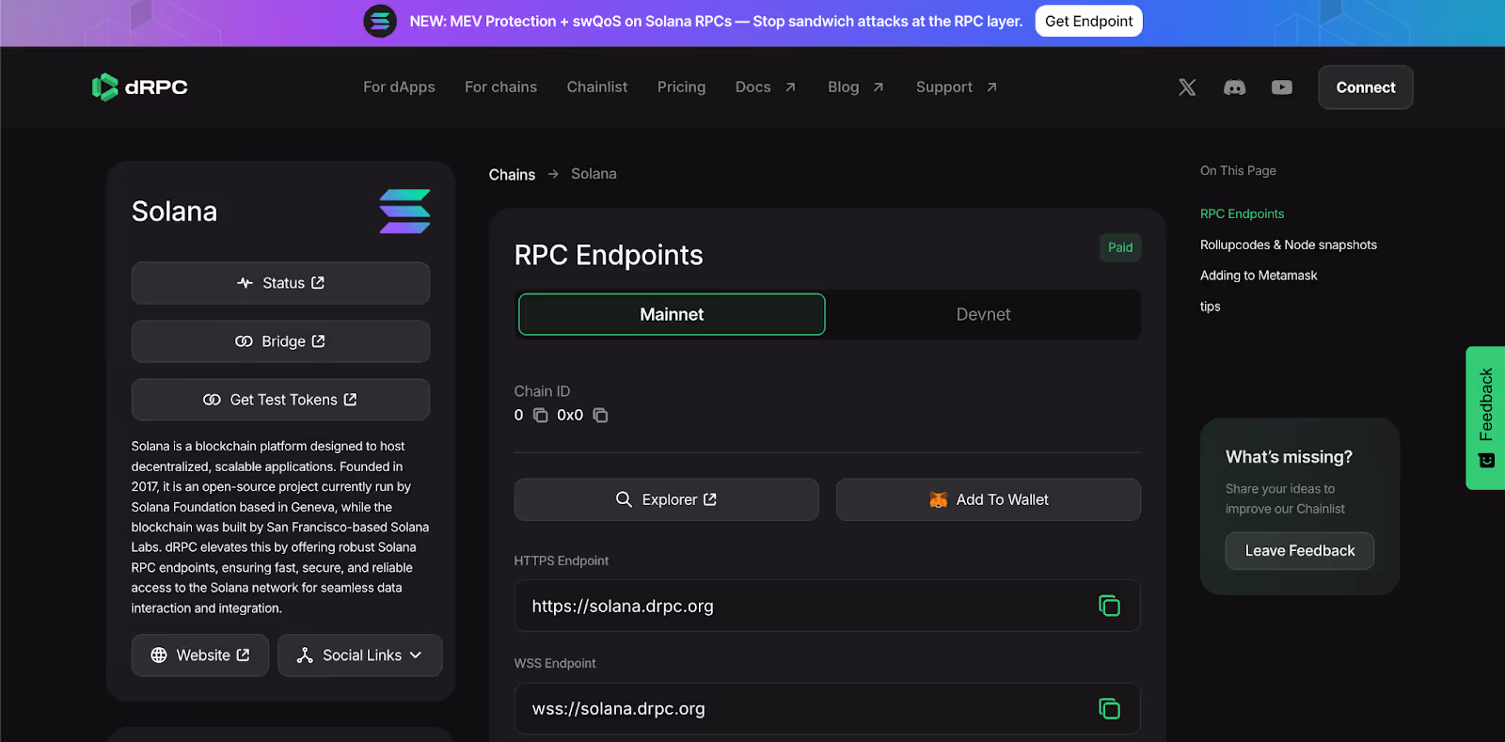This screenshot has height=742, width=1505.
Task: Open the Explorer button
Action: [666, 499]
